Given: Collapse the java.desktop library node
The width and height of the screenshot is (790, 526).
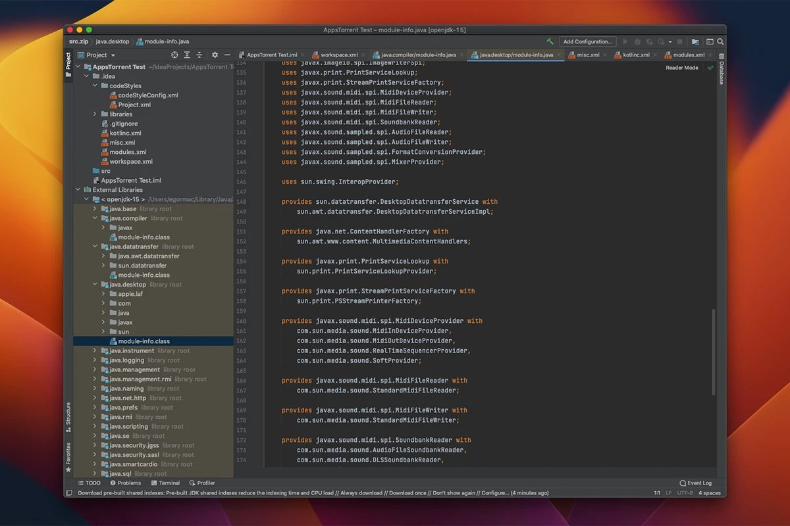Looking at the screenshot, I should point(95,285).
